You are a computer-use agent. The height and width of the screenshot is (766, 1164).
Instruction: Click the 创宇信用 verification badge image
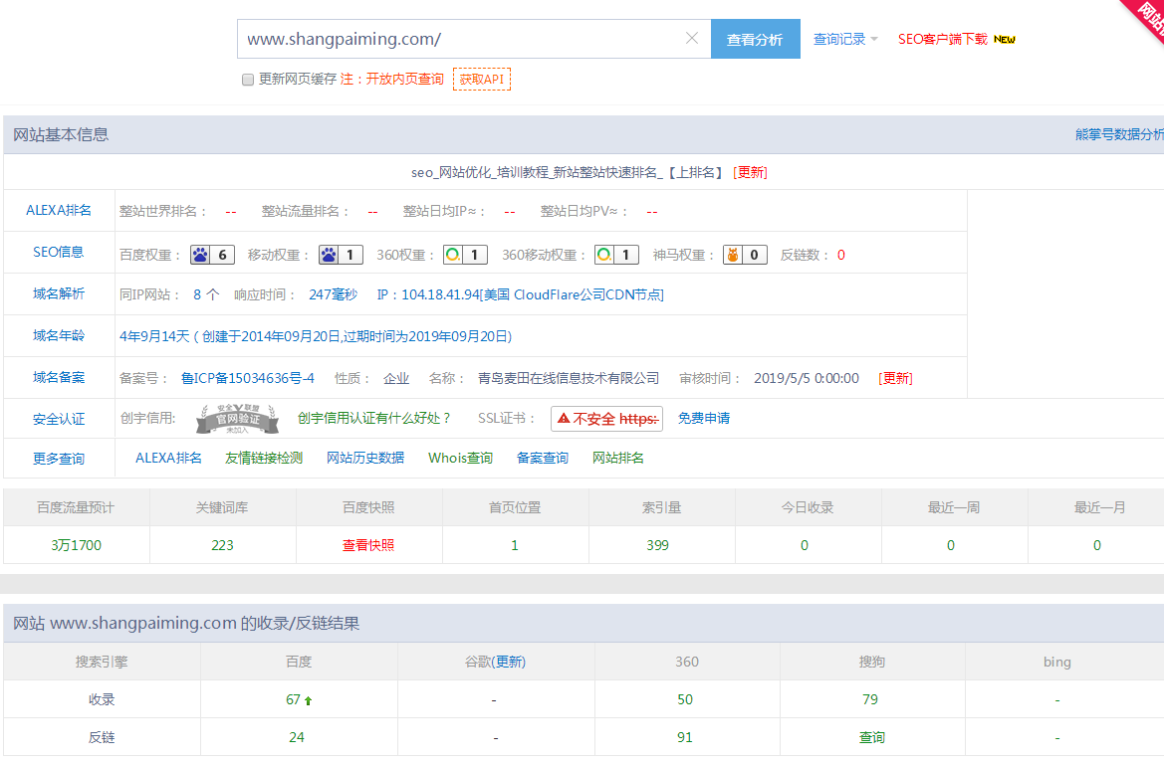(237, 418)
